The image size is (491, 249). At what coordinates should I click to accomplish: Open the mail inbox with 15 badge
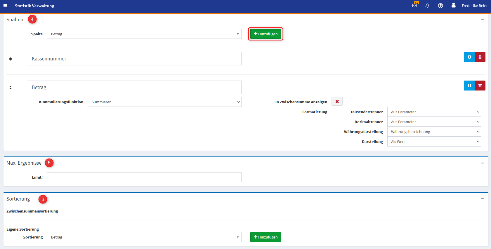coord(414,6)
